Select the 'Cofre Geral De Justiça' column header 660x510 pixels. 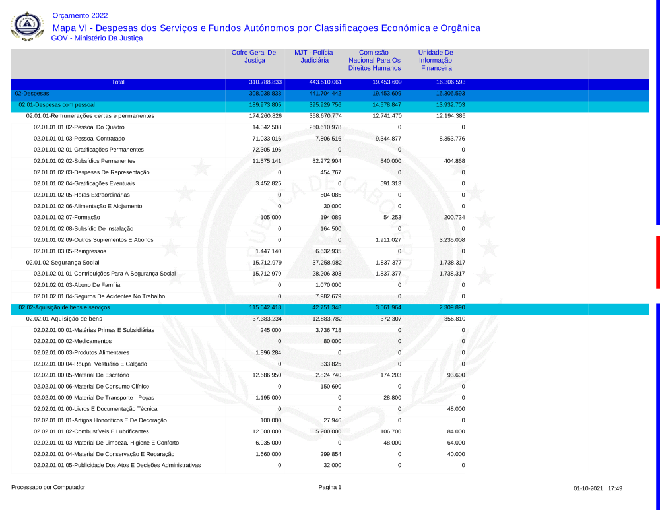(x=253, y=56)
